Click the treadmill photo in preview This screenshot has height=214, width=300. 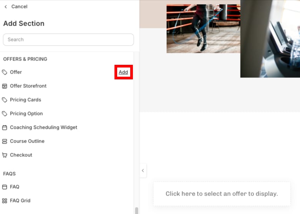270,39
